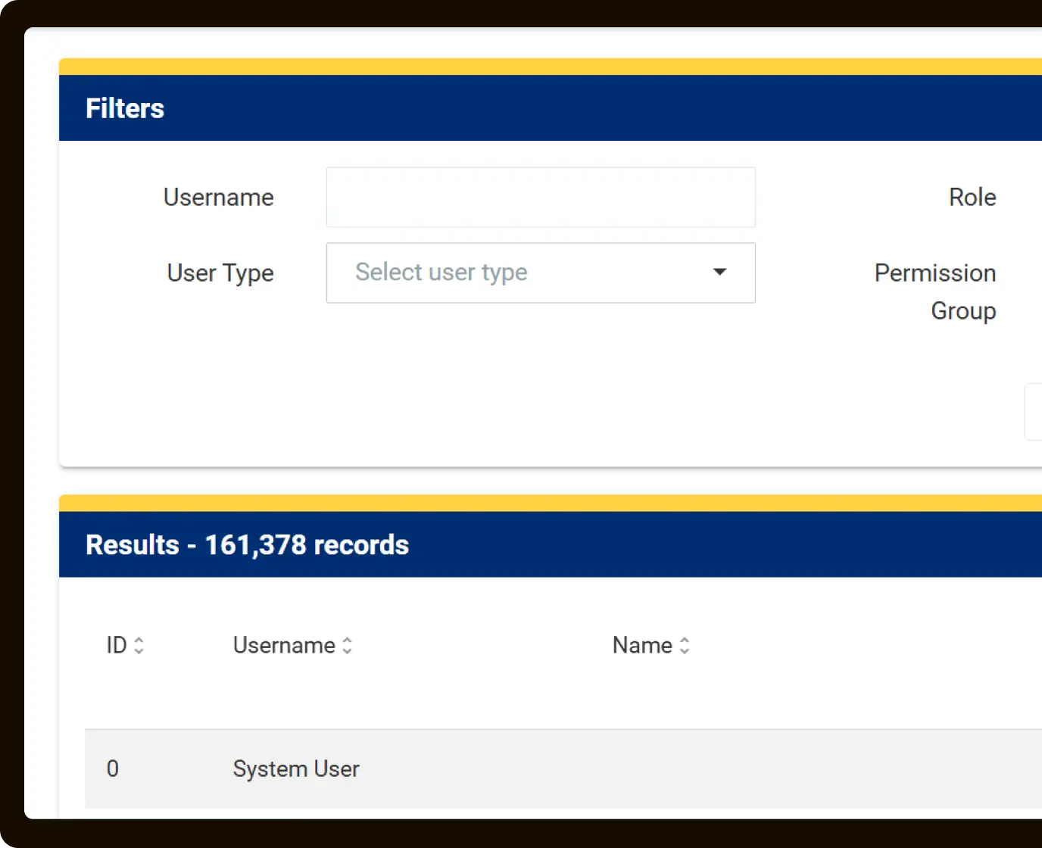
Task: Click the Role filter label
Action: coord(972,197)
